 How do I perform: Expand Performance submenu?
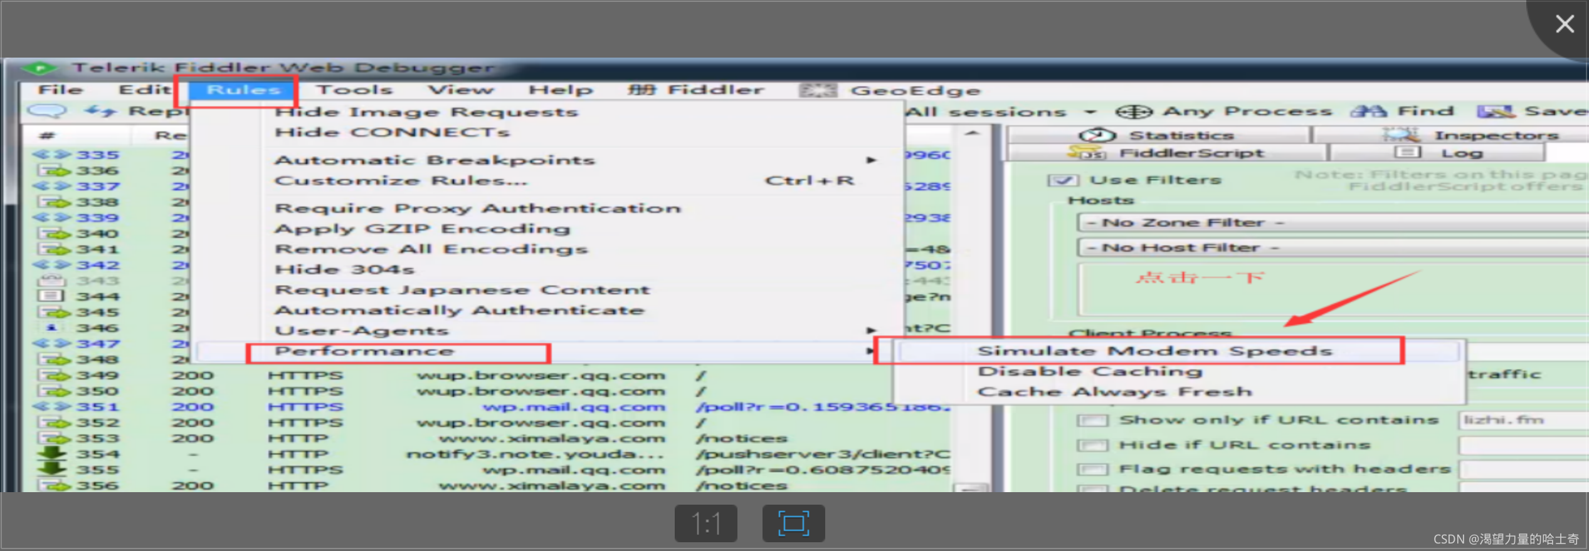(546, 352)
